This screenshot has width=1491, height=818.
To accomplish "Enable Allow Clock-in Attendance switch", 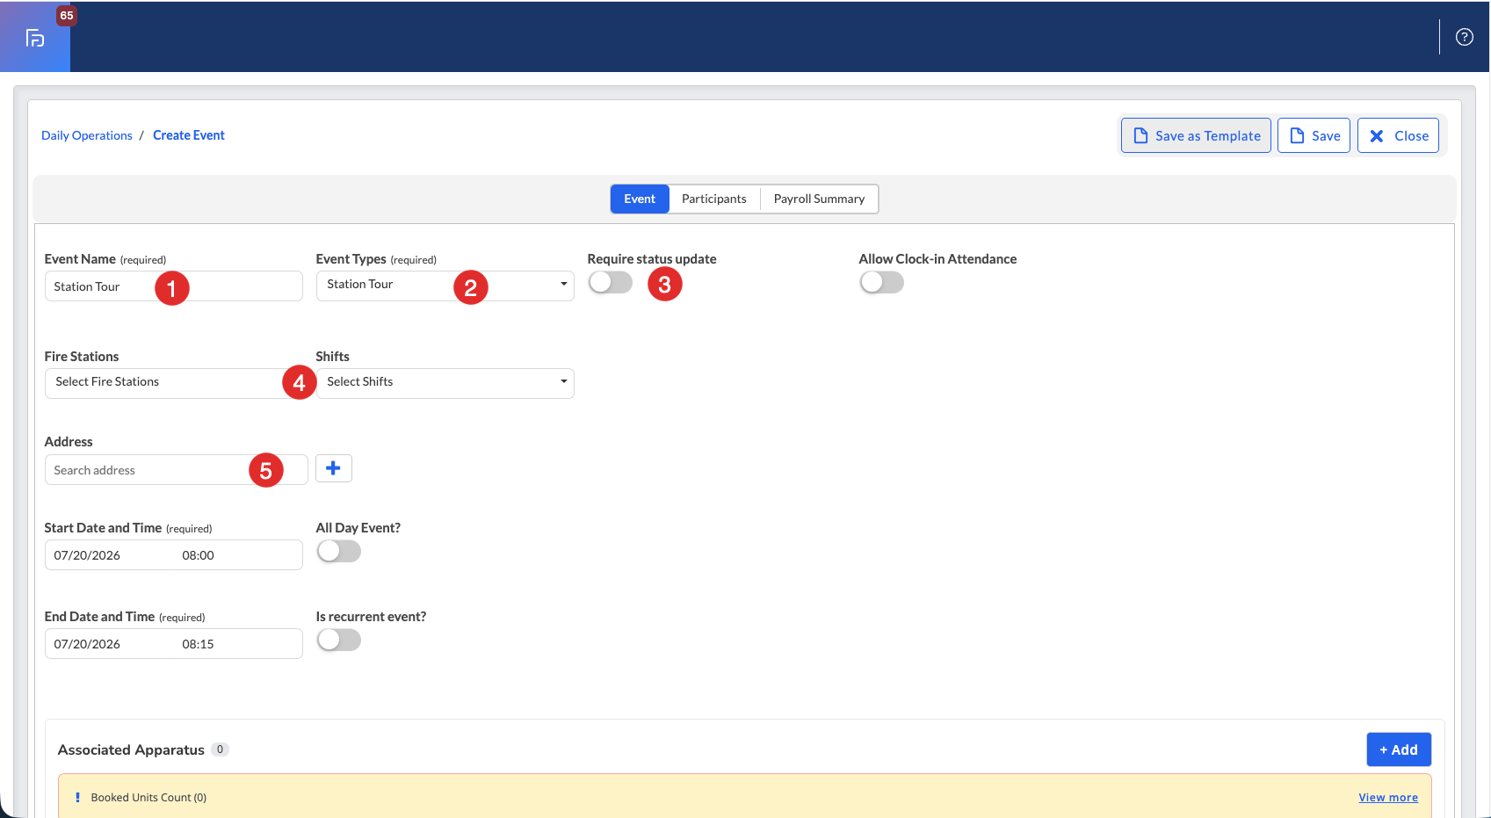I will (882, 282).
